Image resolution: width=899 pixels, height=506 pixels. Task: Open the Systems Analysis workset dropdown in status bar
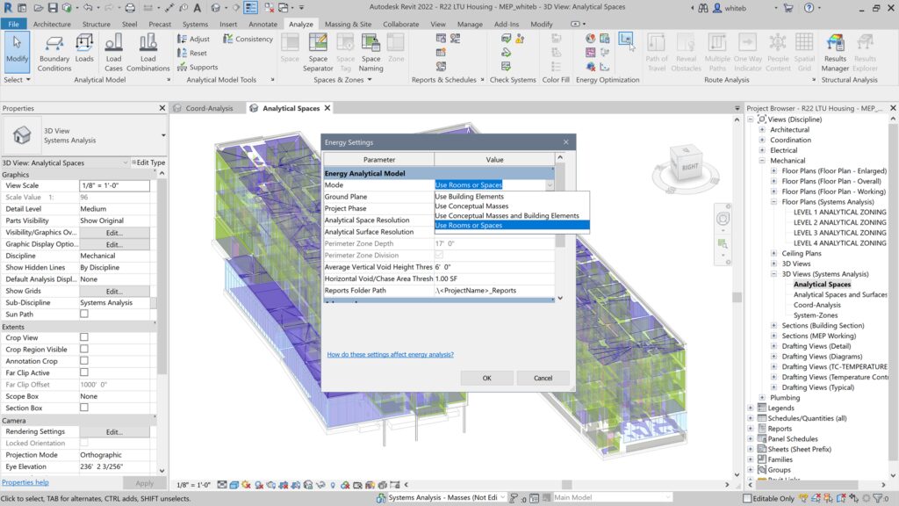click(503, 497)
